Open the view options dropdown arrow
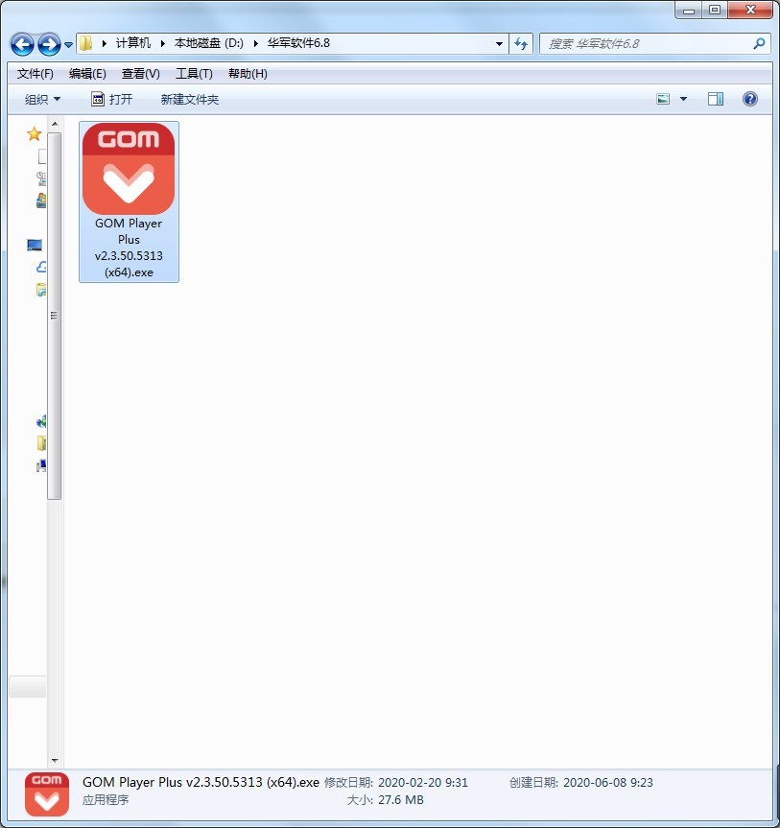This screenshot has height=828, width=780. [683, 99]
